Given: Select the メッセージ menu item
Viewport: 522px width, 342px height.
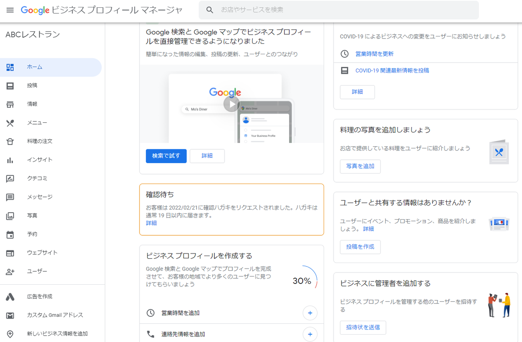Looking at the screenshot, I should (x=51, y=197).
